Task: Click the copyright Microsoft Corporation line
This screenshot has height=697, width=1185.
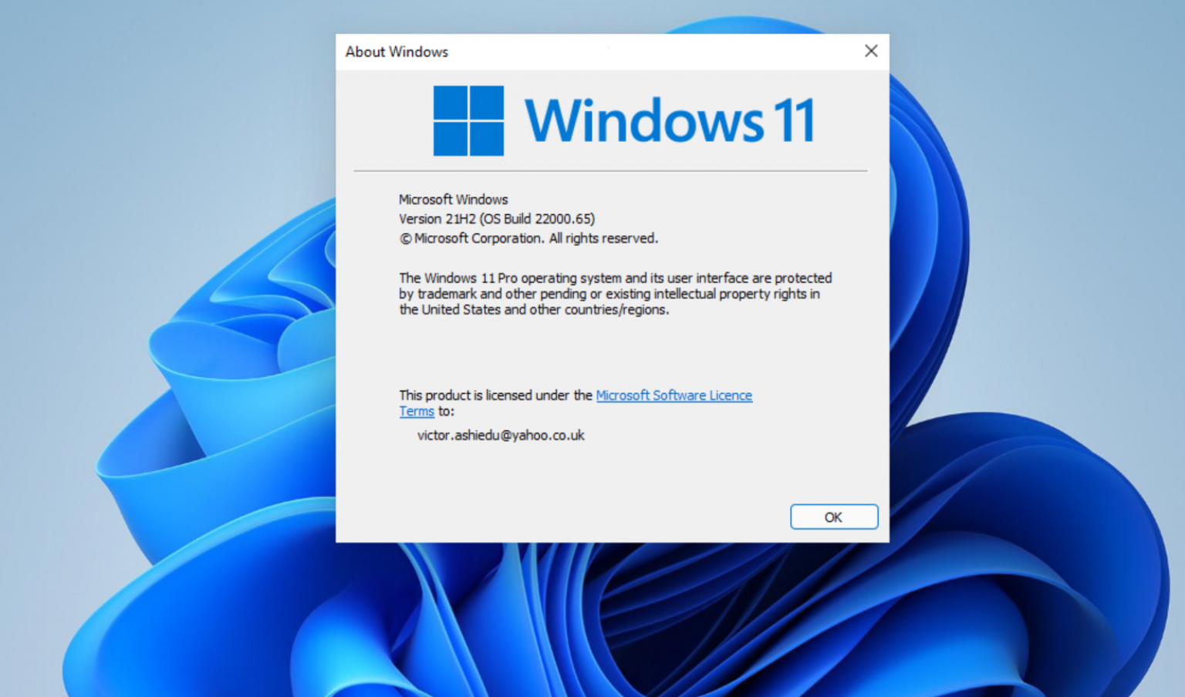Action: [528, 237]
